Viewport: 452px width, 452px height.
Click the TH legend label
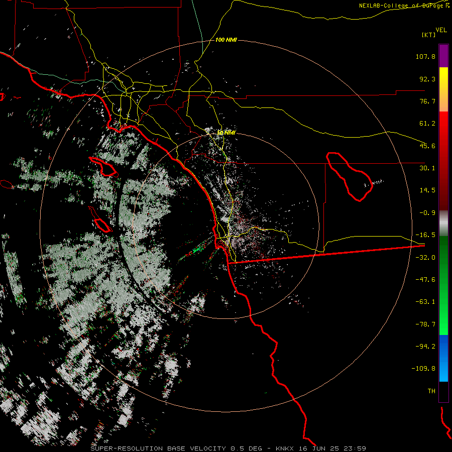431,391
